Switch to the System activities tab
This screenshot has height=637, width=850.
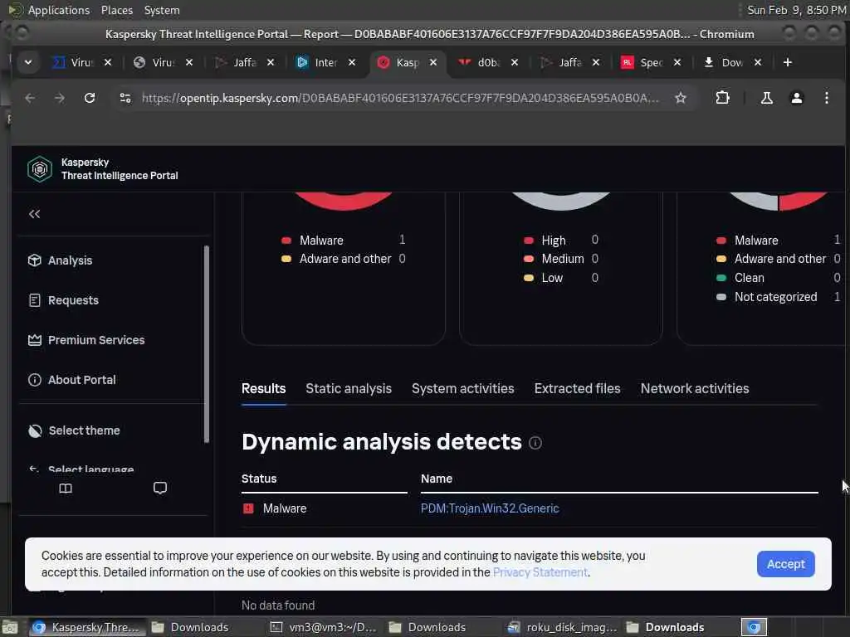coord(462,388)
